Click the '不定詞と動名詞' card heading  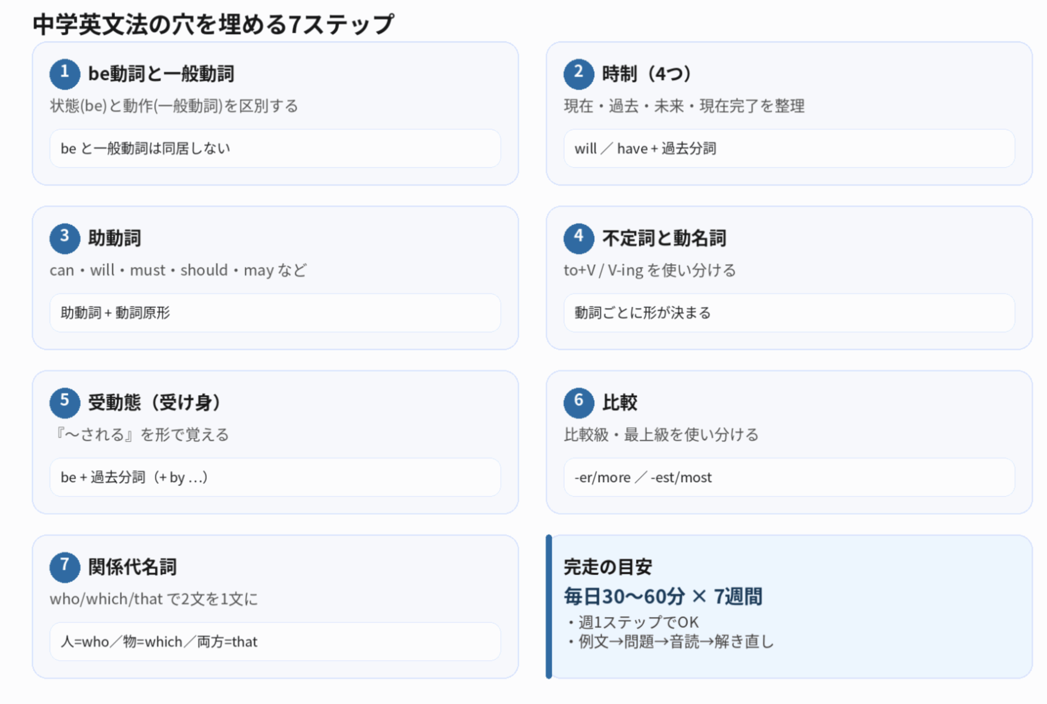[664, 238]
